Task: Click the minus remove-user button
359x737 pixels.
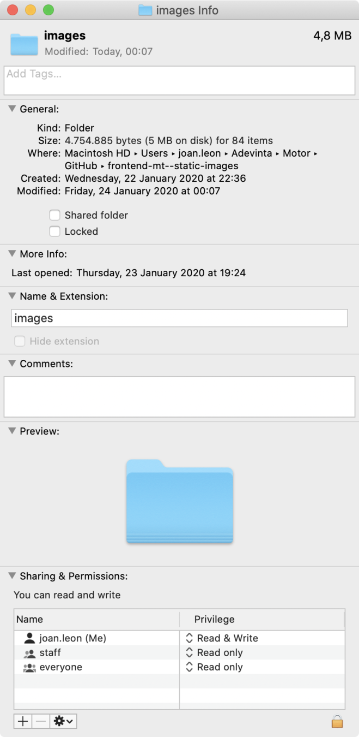Action: [41, 721]
